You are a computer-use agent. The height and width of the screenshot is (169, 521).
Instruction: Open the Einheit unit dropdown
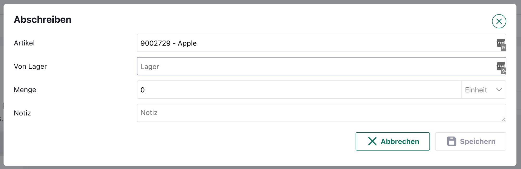coord(483,90)
